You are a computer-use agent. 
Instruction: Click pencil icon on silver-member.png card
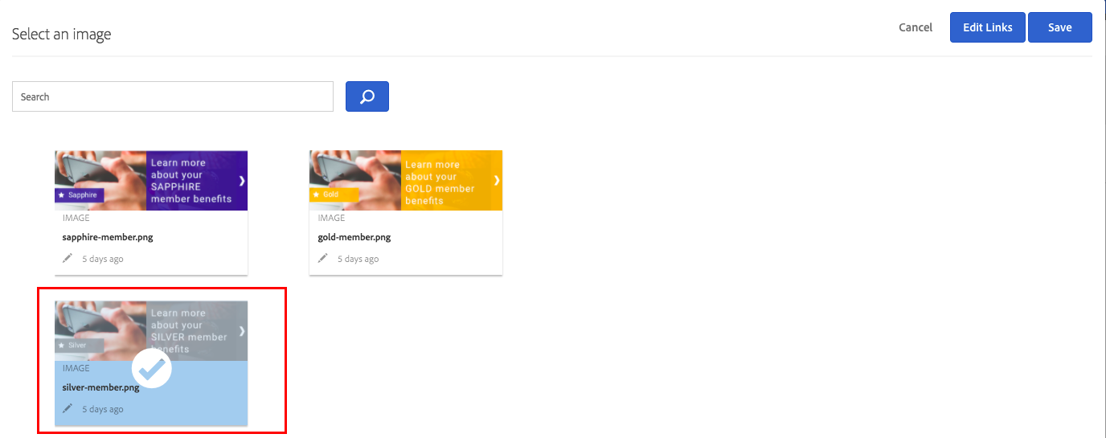point(68,408)
